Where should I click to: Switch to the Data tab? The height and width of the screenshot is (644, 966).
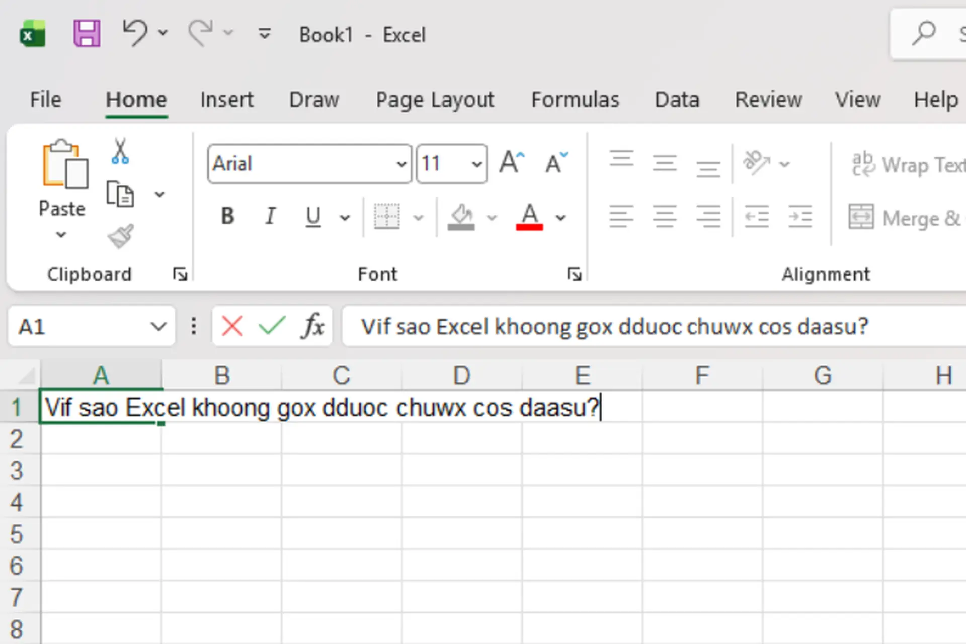pyautogui.click(x=677, y=100)
